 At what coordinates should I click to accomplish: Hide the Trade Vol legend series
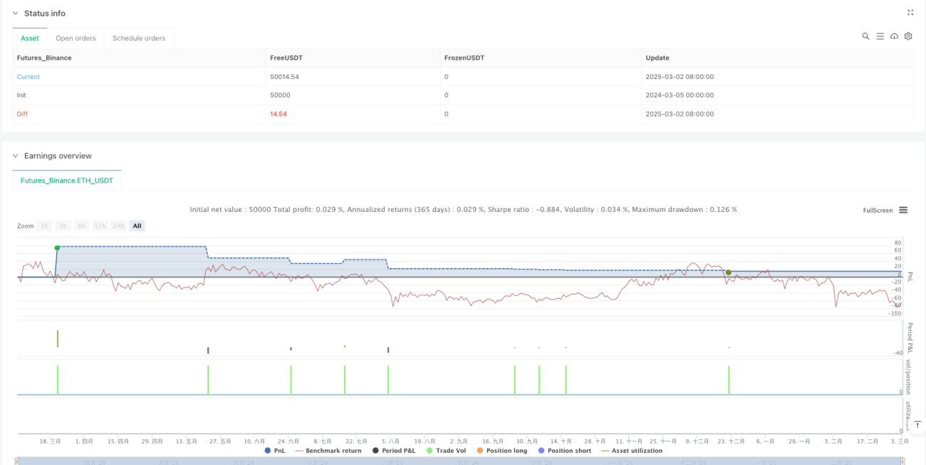click(x=447, y=450)
